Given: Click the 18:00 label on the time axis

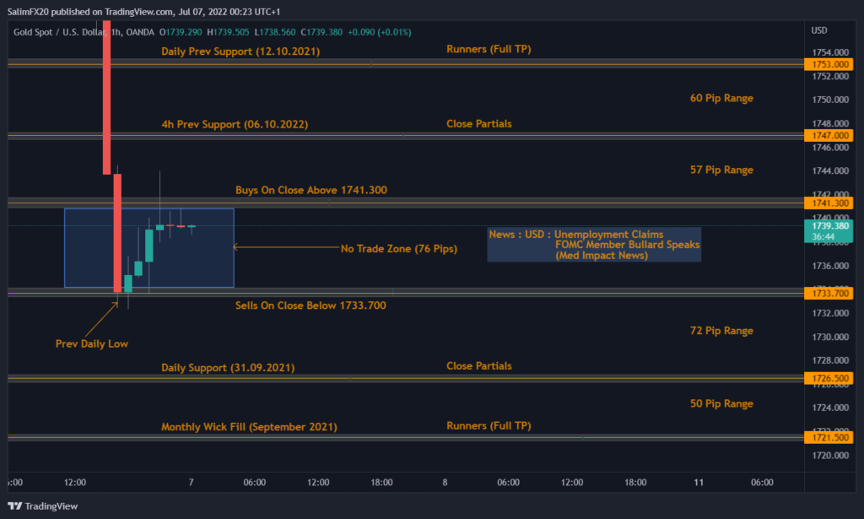Looking at the screenshot, I should click(x=381, y=483).
